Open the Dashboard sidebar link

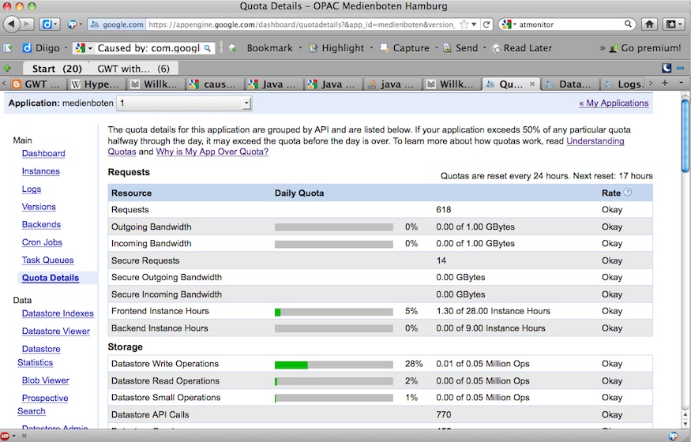(43, 153)
